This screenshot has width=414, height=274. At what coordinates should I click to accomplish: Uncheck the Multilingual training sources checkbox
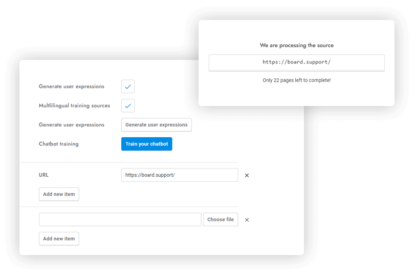coord(128,106)
